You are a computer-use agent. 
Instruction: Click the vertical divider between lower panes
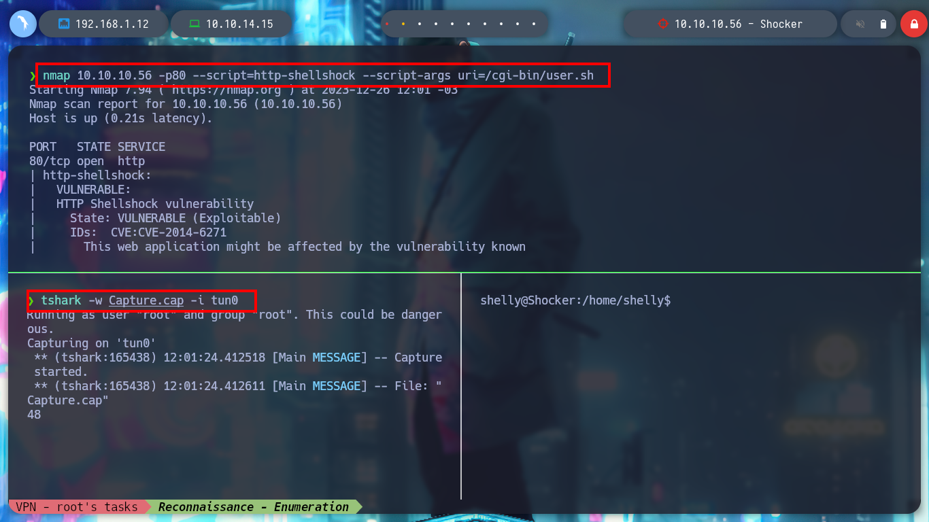(x=461, y=386)
